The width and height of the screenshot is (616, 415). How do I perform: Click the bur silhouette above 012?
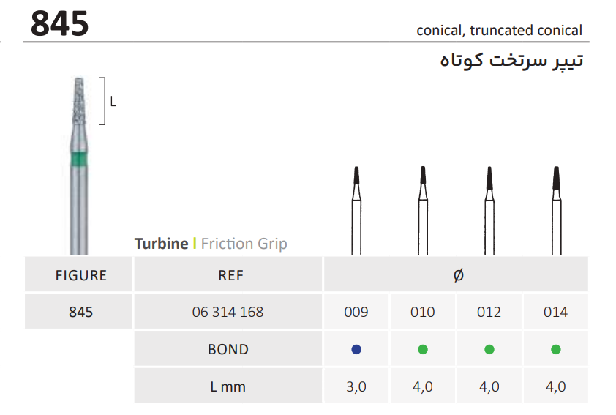[x=489, y=210]
